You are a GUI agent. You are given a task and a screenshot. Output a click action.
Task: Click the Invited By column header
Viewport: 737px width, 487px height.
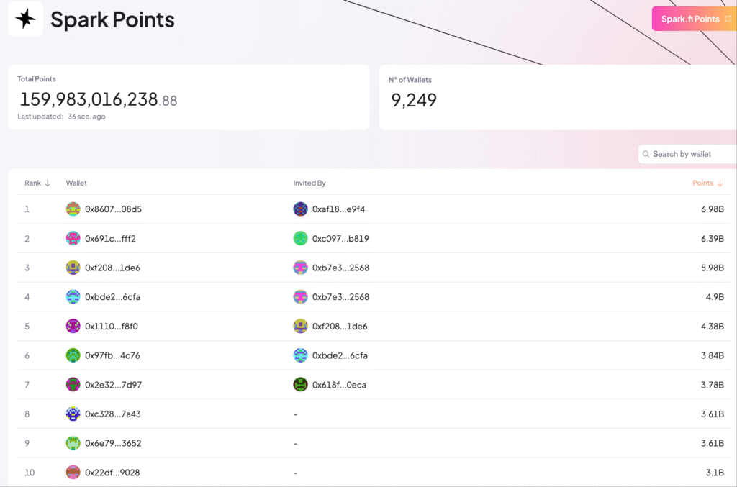click(309, 183)
